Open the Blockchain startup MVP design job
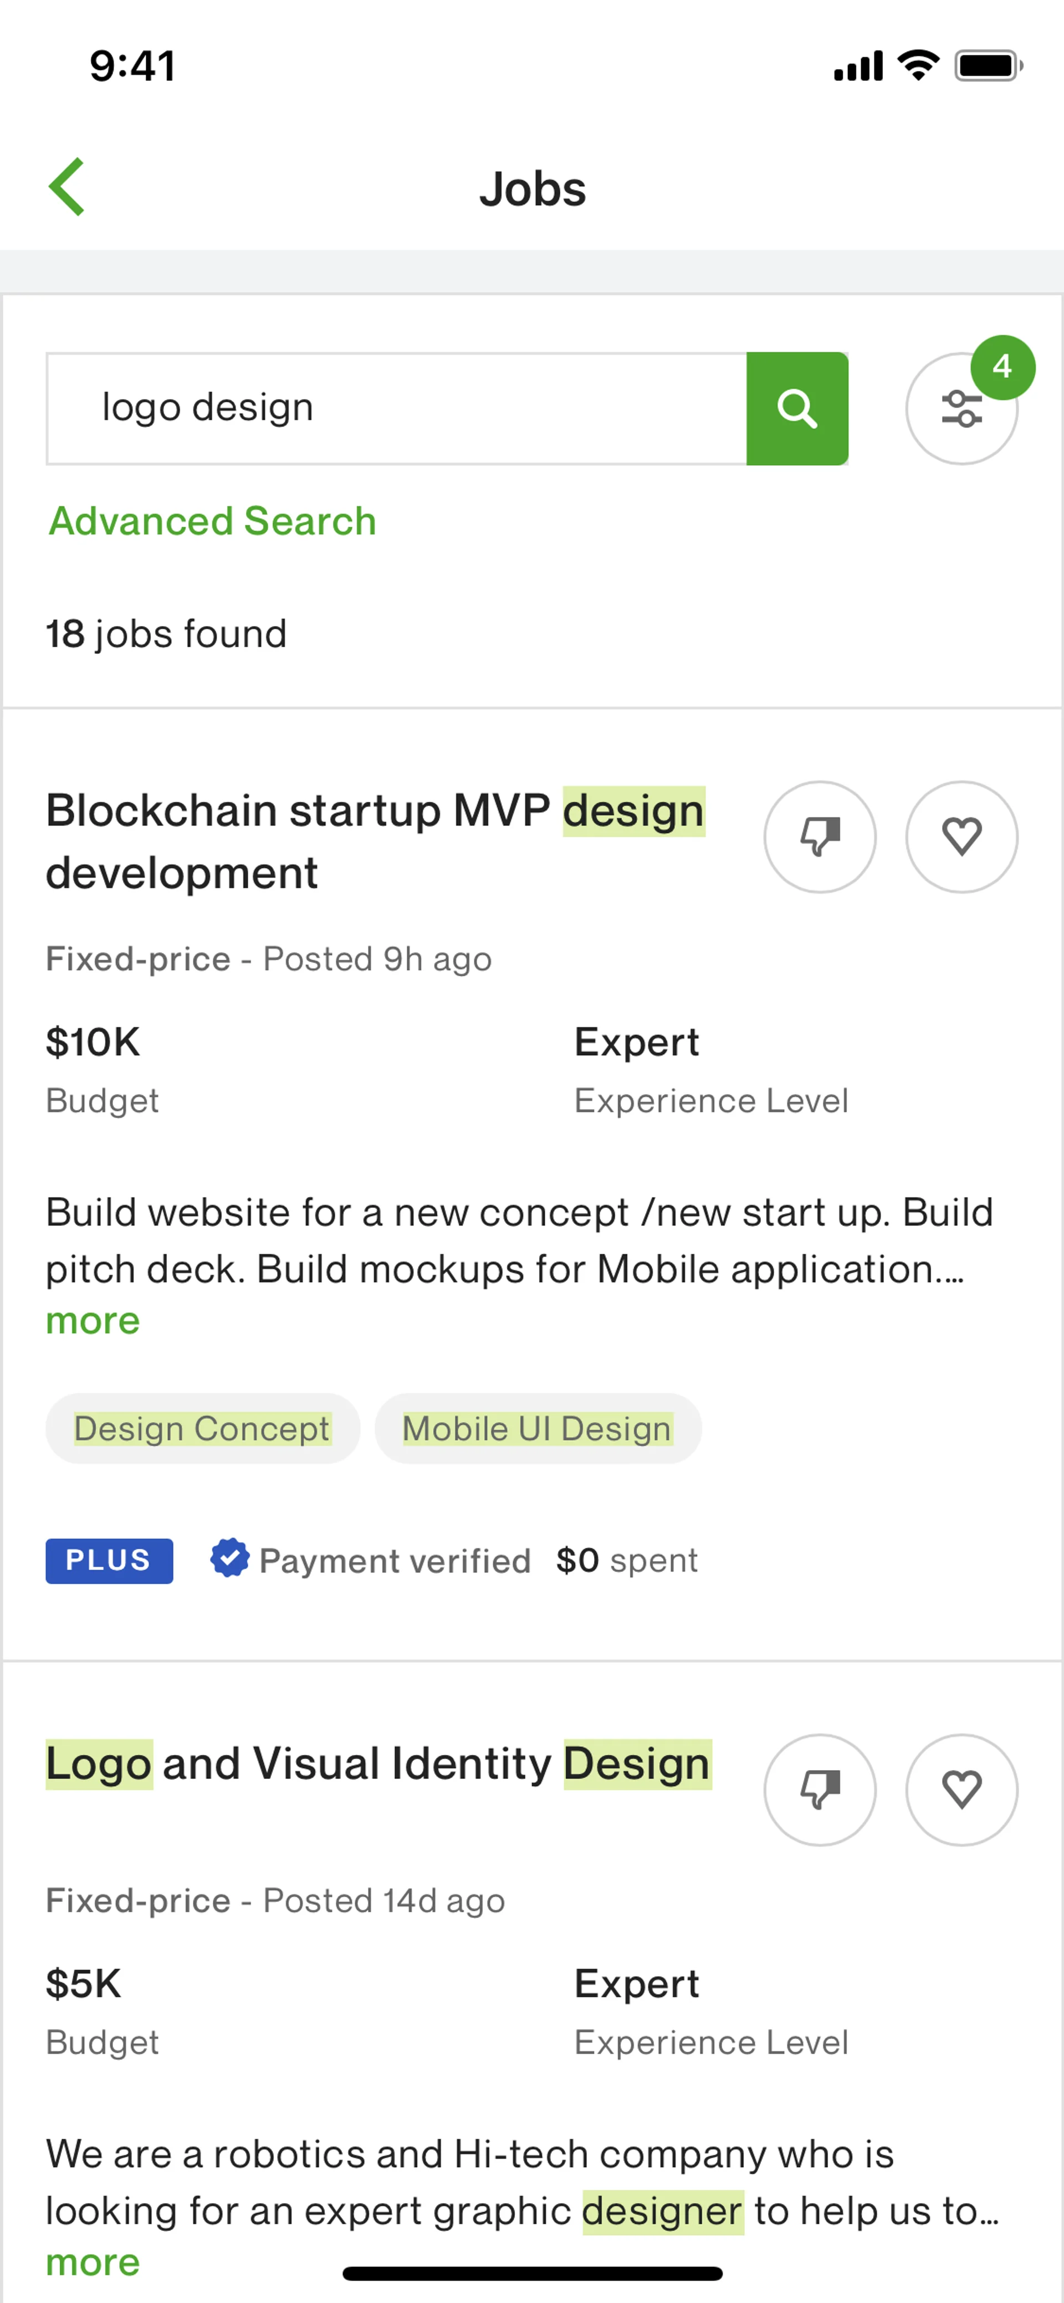1064x2303 pixels. 375,840
